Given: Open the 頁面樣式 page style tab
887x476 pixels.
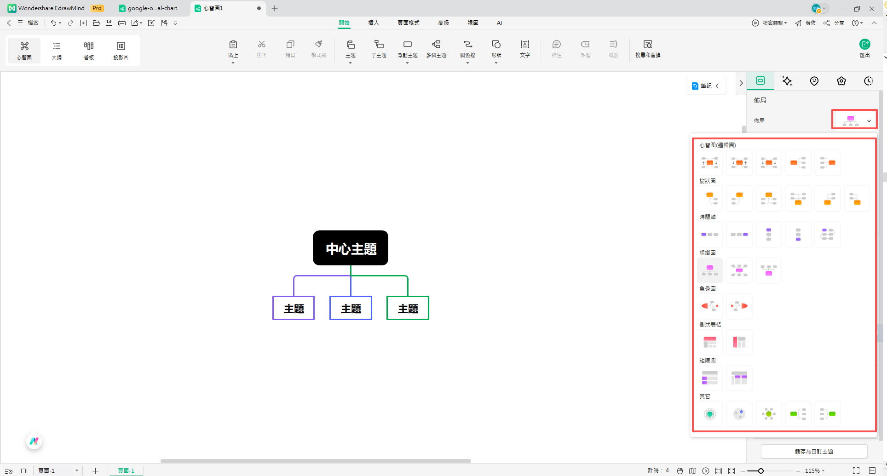Looking at the screenshot, I should (408, 23).
